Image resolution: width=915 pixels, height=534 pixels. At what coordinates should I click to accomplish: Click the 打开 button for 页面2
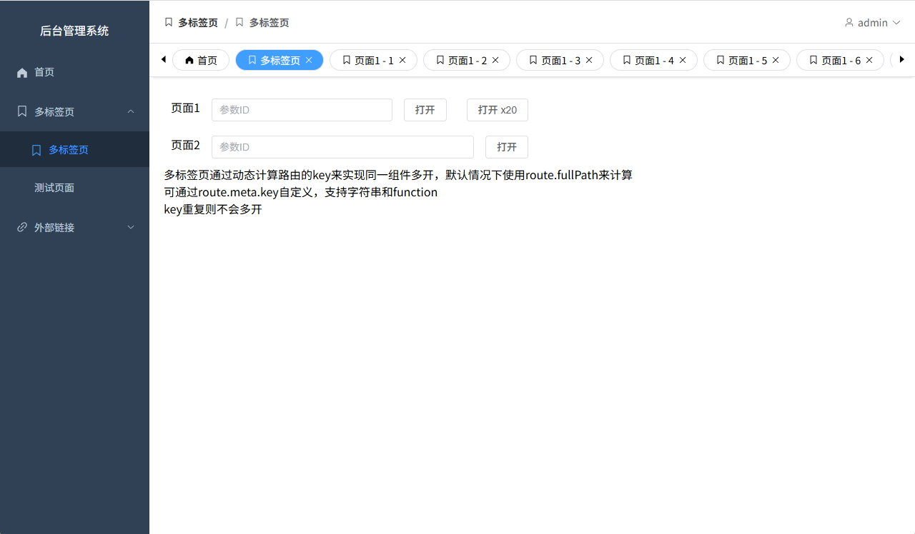(x=506, y=147)
